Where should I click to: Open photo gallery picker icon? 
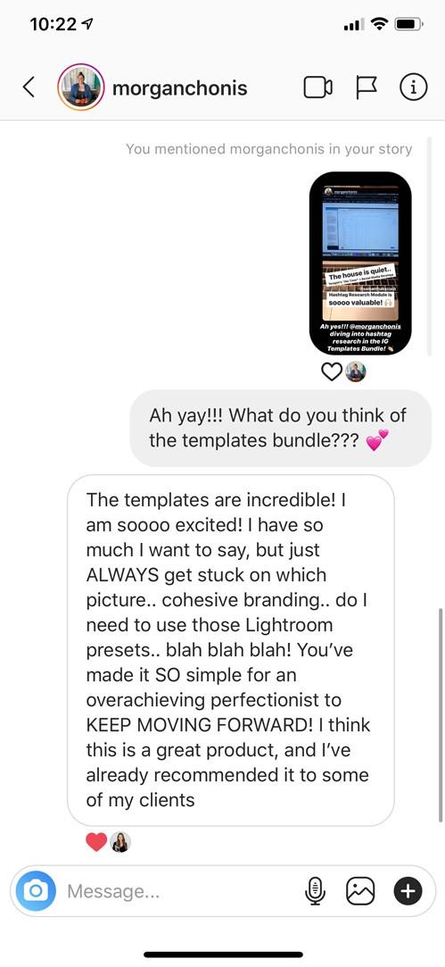[360, 891]
